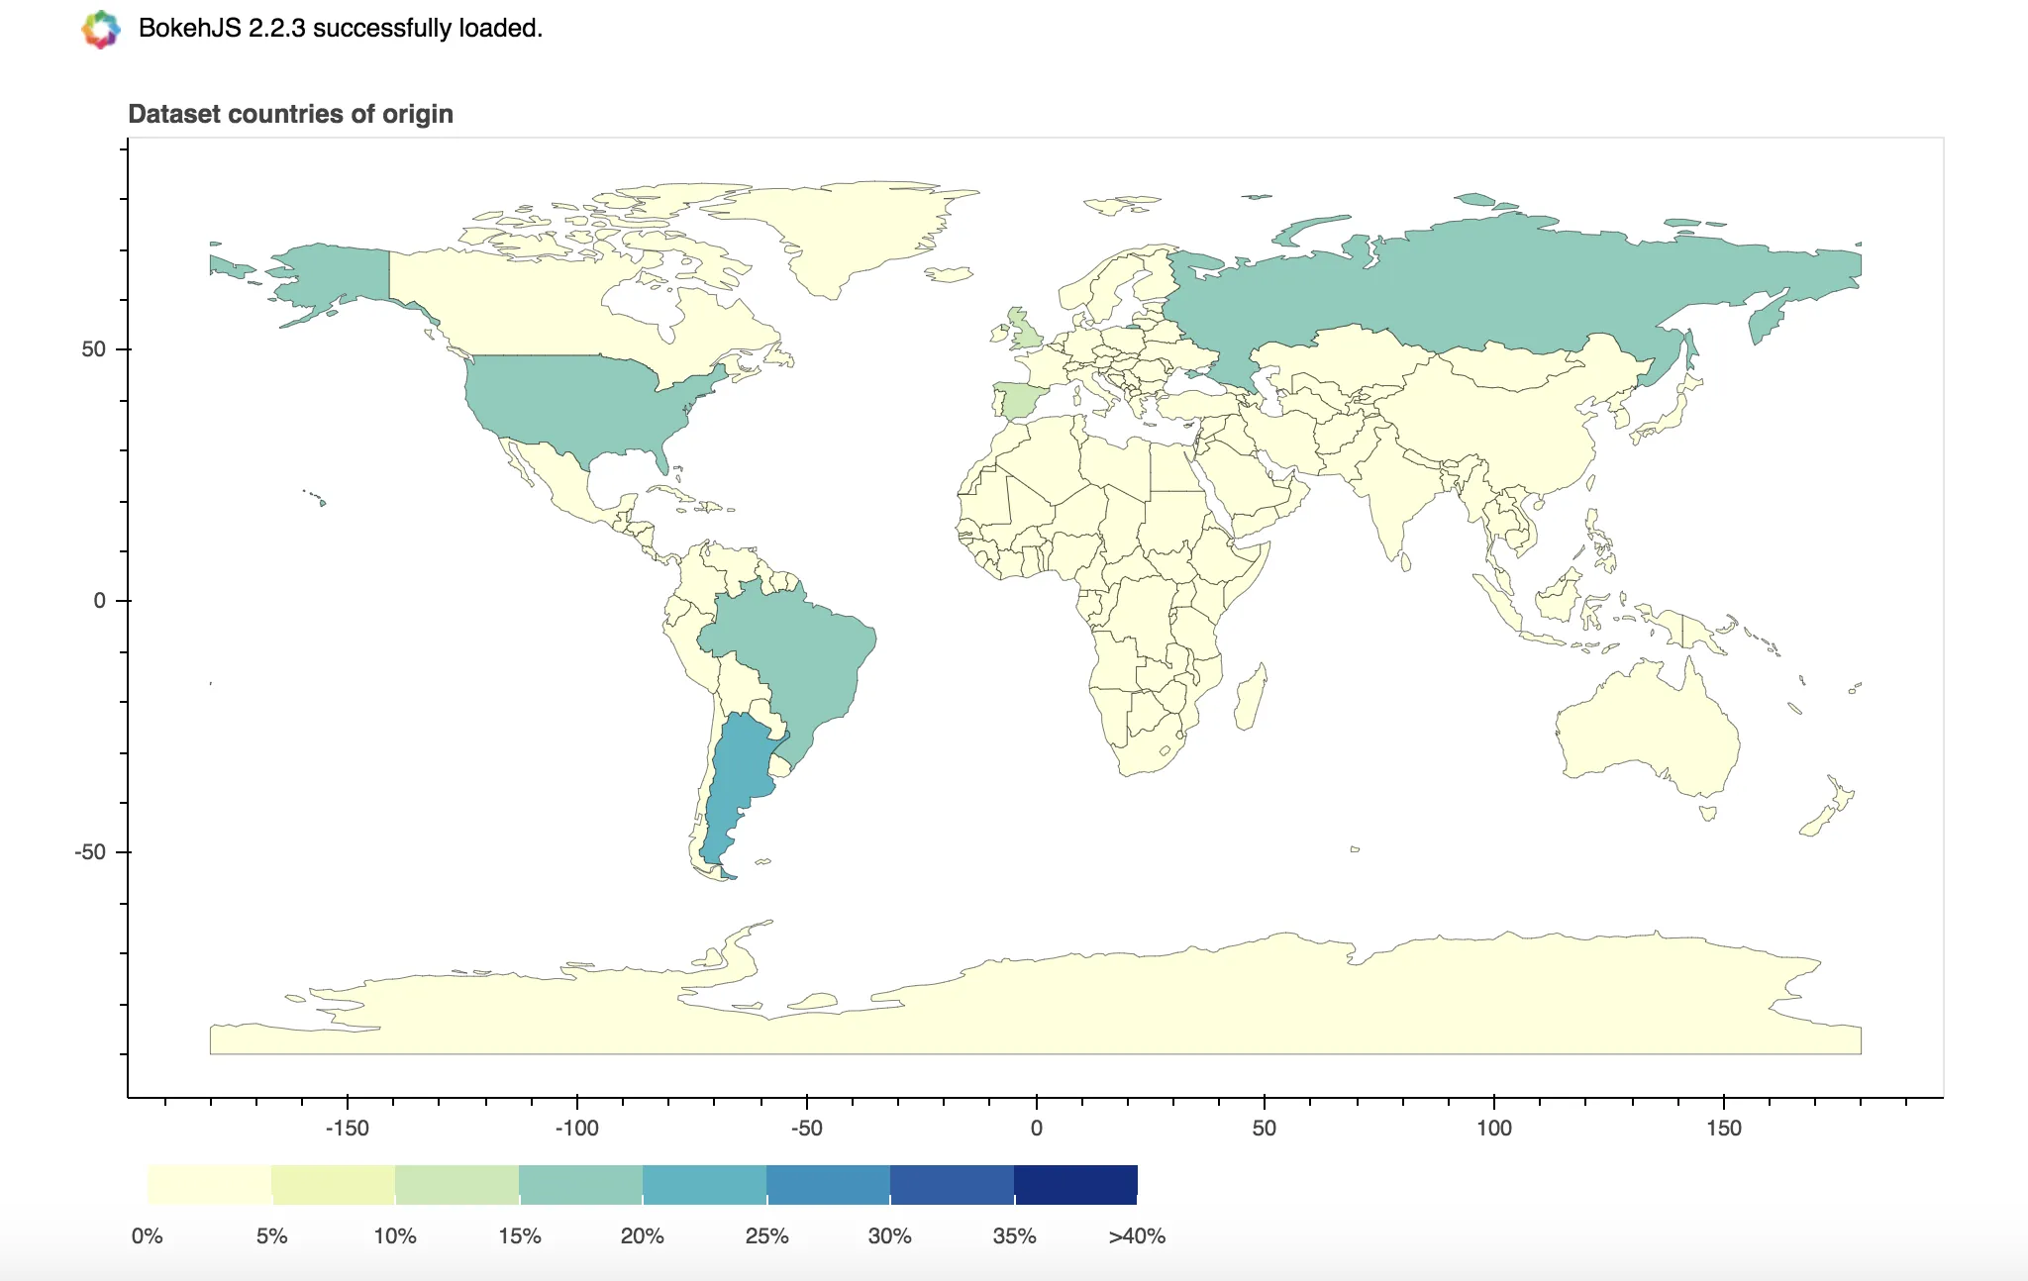Click on Australia on the map

tap(1649, 733)
